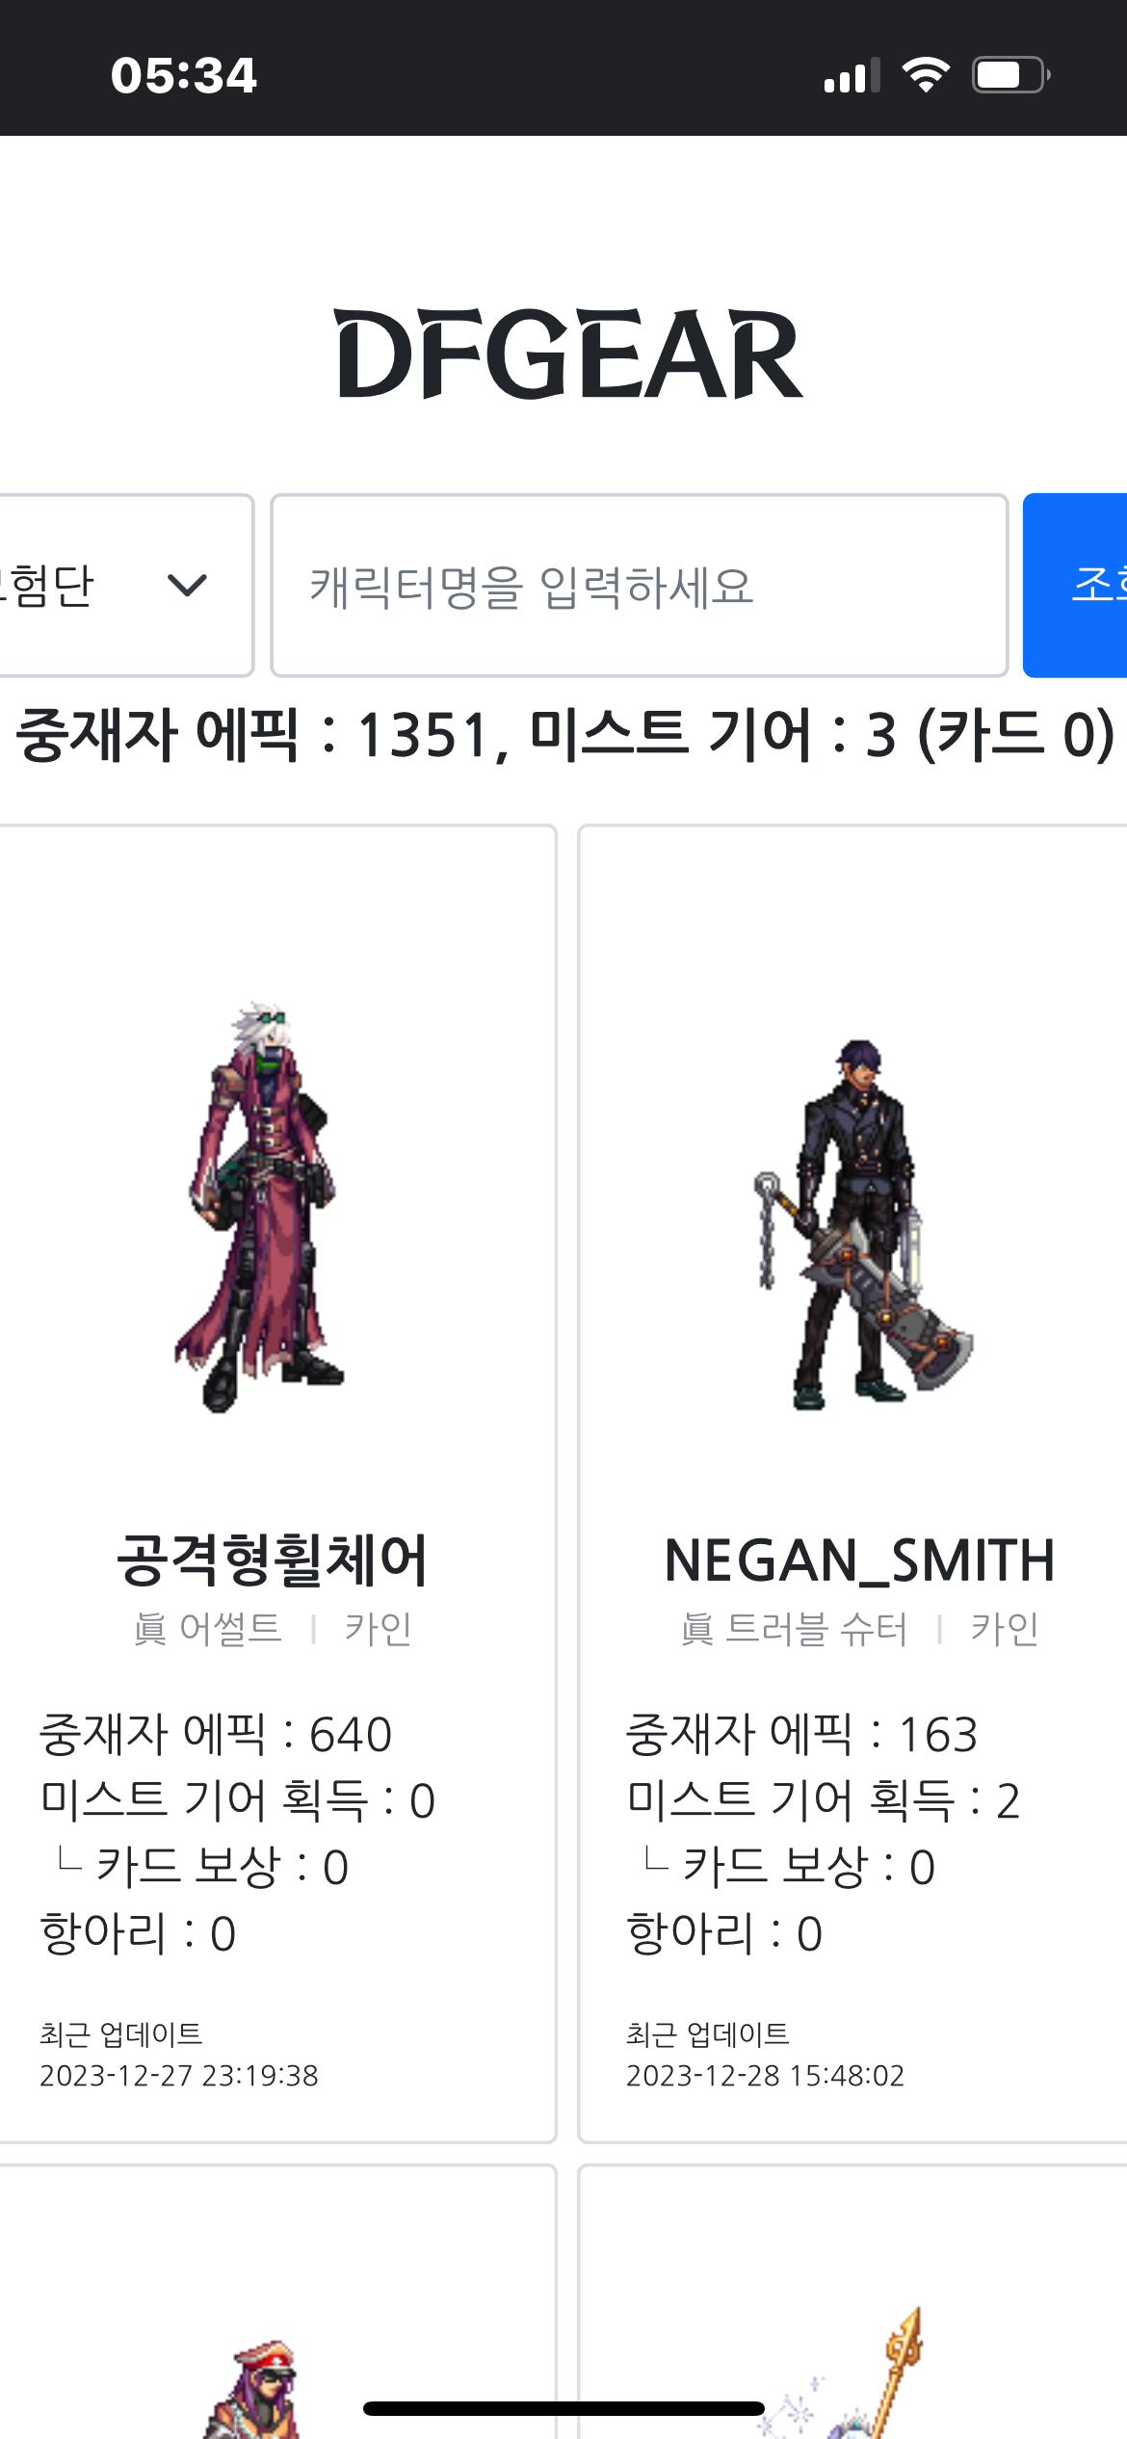Click the 2023-12-28 15:48:02 update timestamp

766,2076
